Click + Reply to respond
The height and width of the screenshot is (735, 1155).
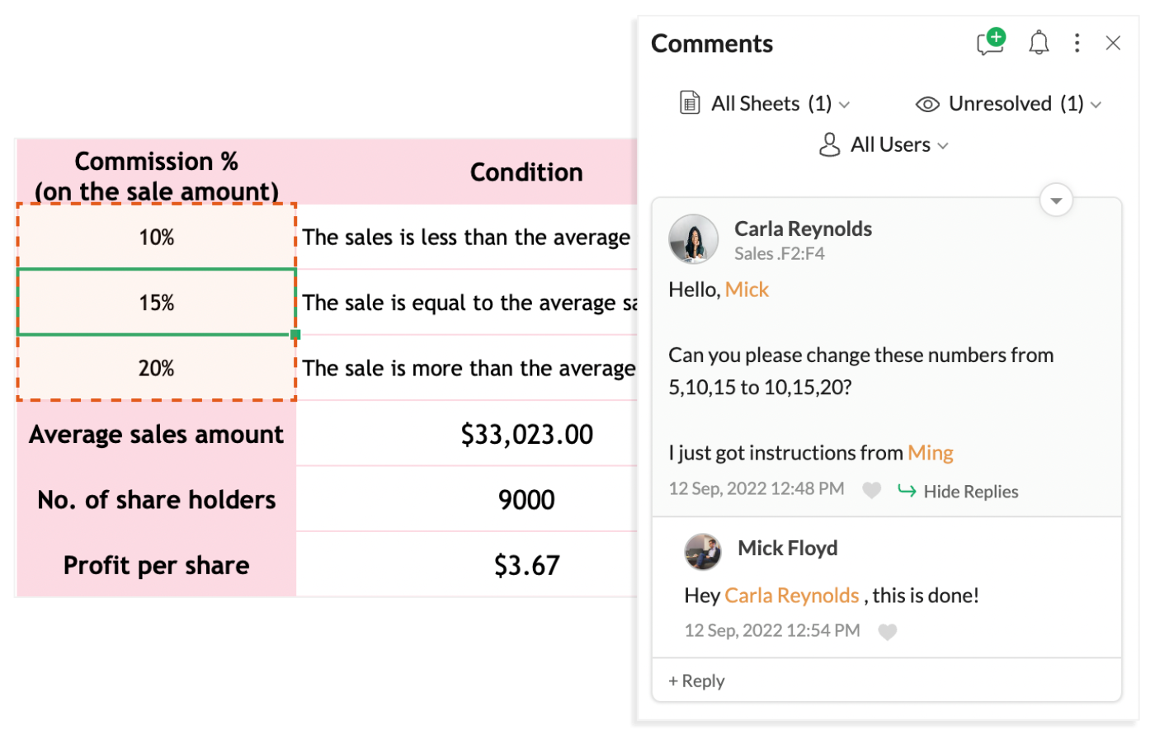tap(696, 681)
